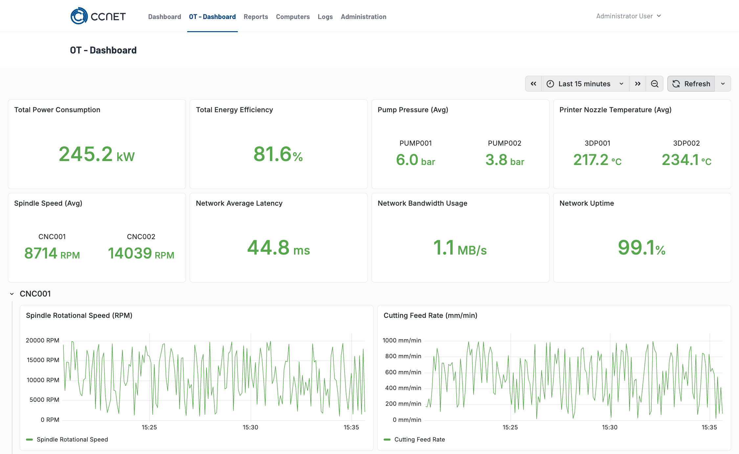Click the PUMP002 3.8 bar value
The height and width of the screenshot is (454, 739).
pyautogui.click(x=505, y=160)
